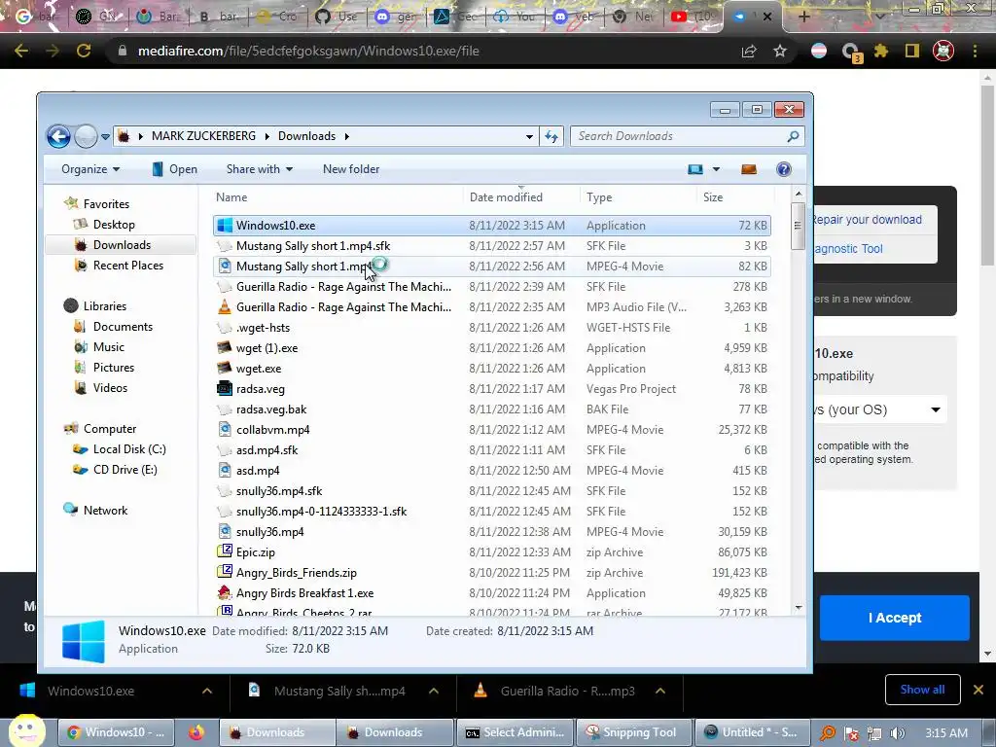Open the address bar history dropdown arrow
This screenshot has height=747, width=996.
point(529,136)
